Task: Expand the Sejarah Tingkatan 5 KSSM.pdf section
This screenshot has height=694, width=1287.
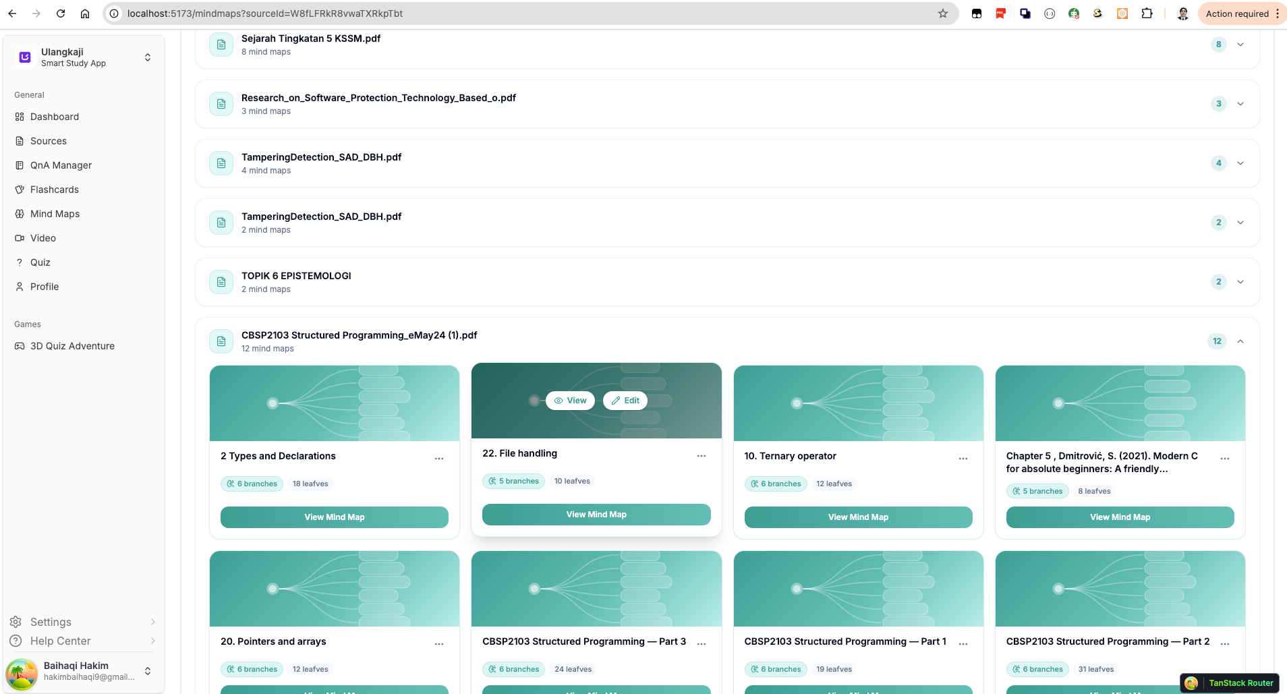Action: 1240,45
